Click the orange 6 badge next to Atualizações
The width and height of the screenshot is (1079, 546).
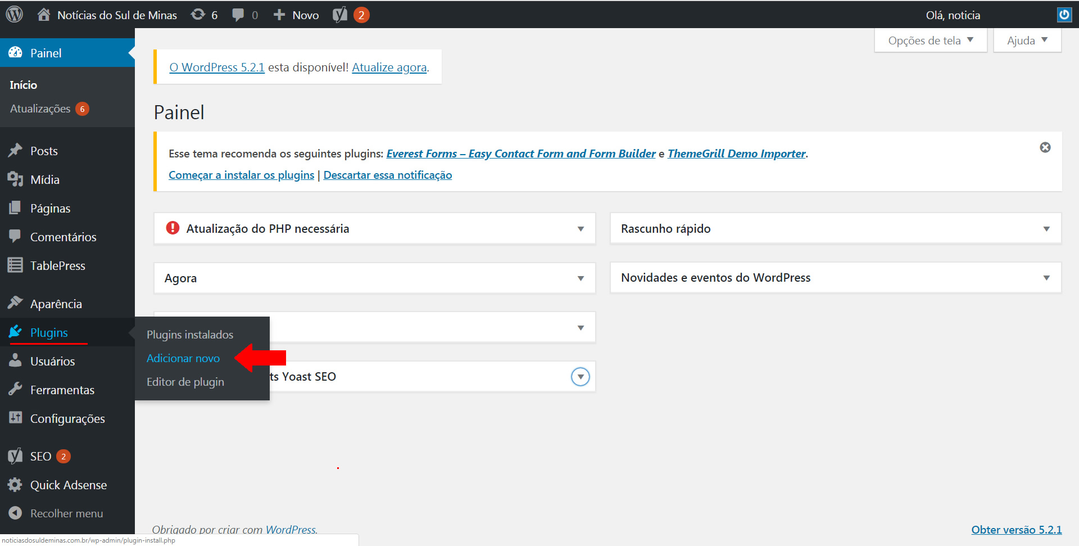click(82, 109)
